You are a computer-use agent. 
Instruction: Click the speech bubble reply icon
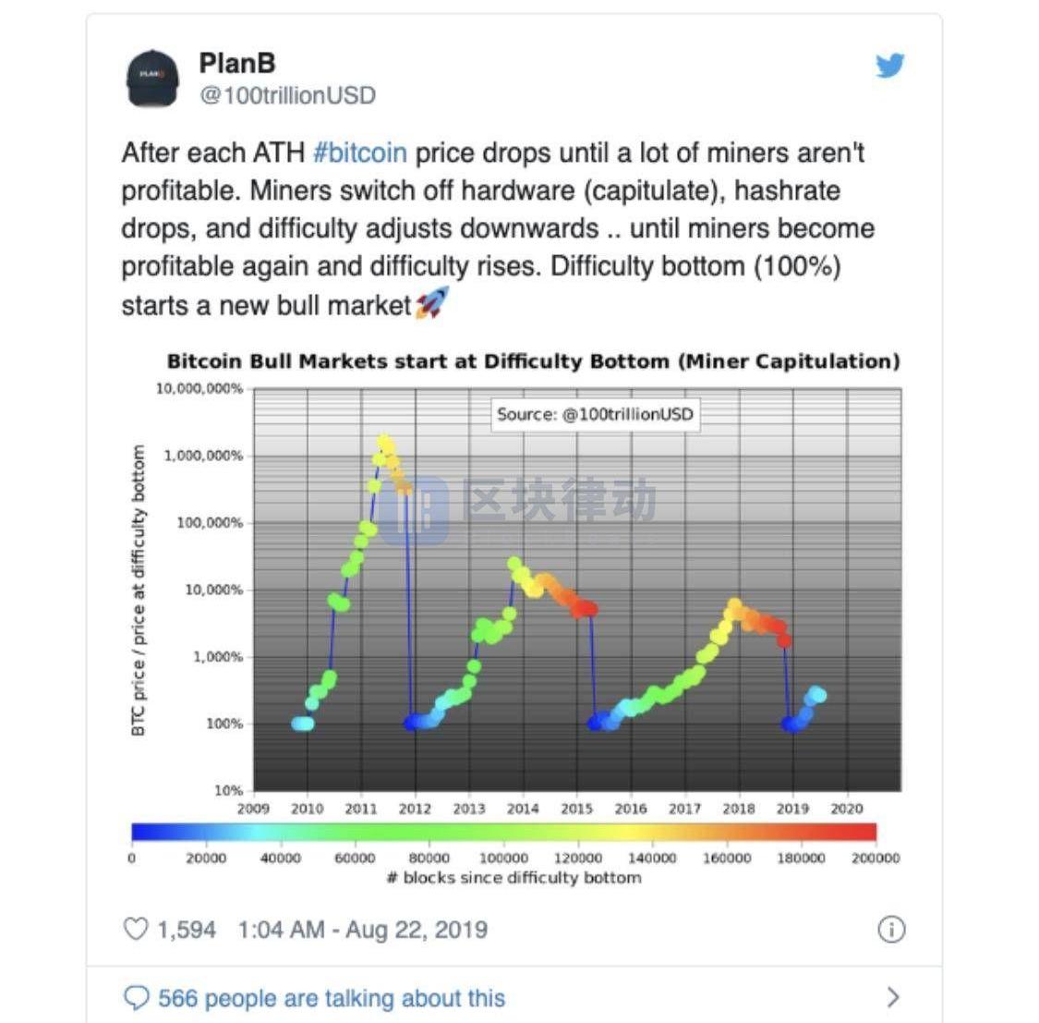[136, 998]
